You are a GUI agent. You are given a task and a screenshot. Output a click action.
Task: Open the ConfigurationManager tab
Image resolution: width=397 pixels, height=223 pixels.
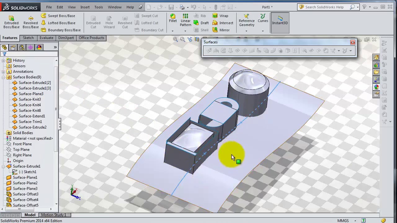(x=22, y=47)
